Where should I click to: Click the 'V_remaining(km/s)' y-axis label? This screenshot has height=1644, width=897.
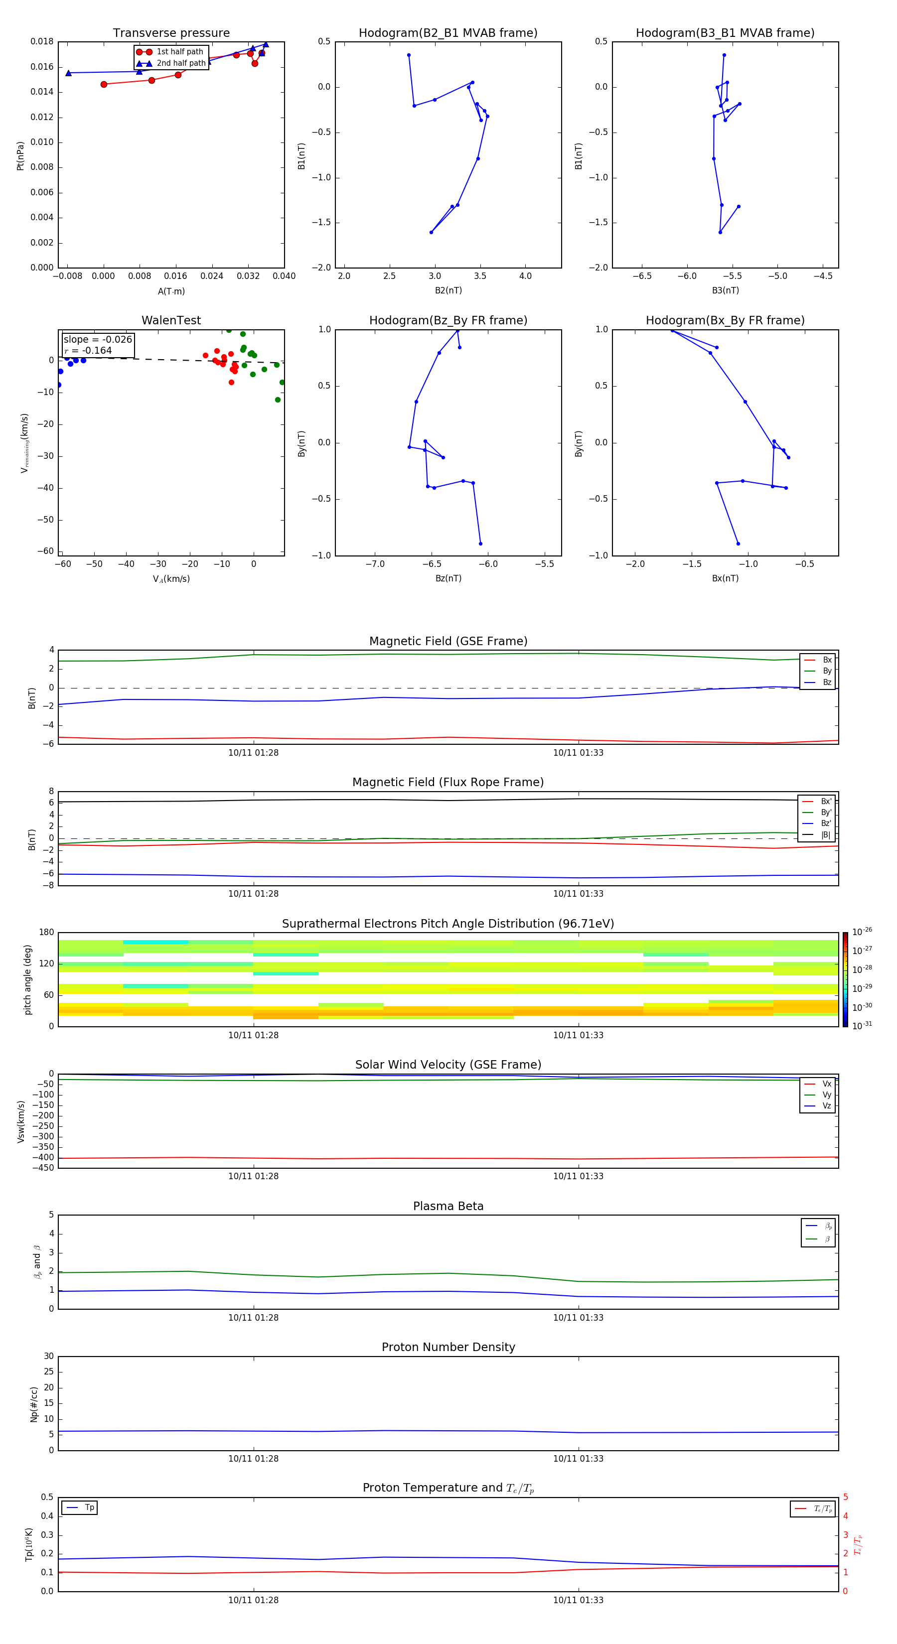point(25,443)
